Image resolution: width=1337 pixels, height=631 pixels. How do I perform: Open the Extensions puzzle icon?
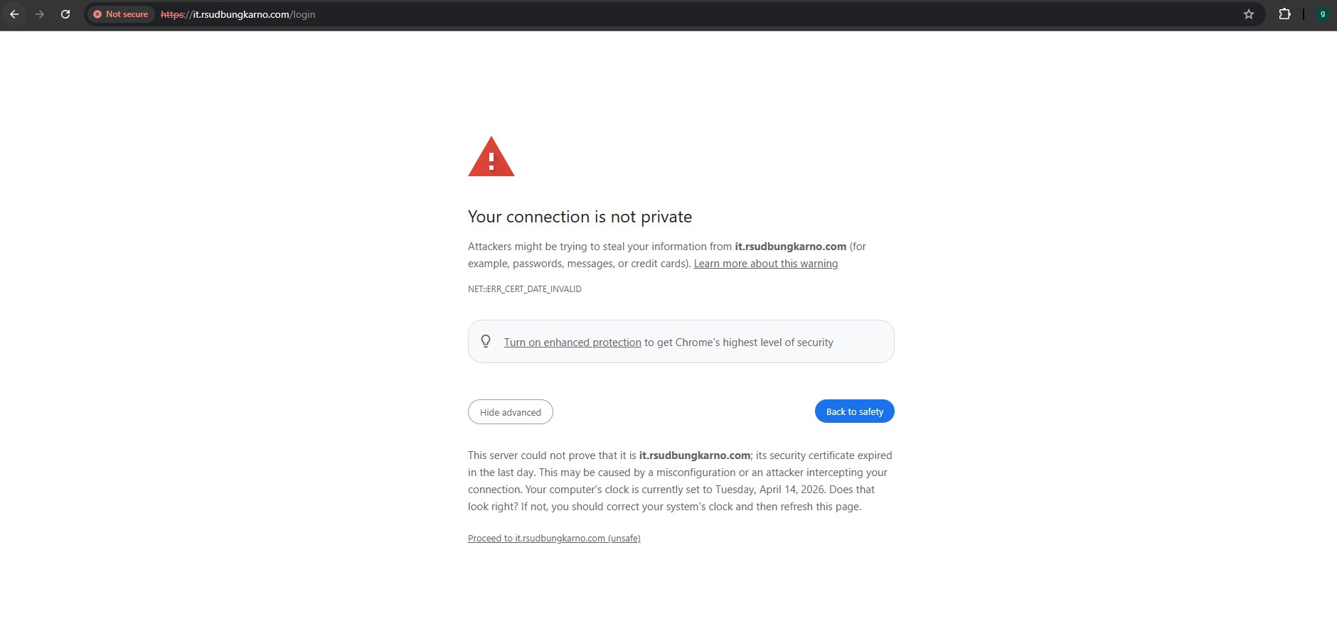(1284, 14)
